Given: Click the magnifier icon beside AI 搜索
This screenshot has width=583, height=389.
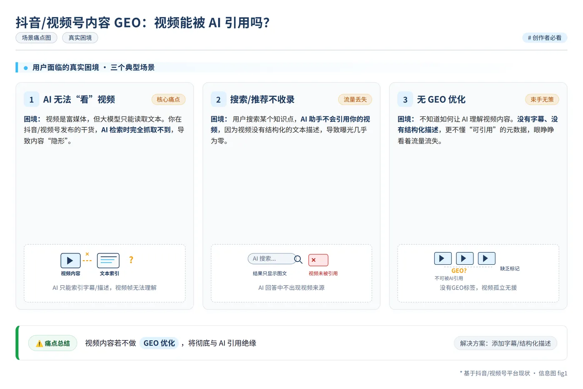Looking at the screenshot, I should (298, 260).
